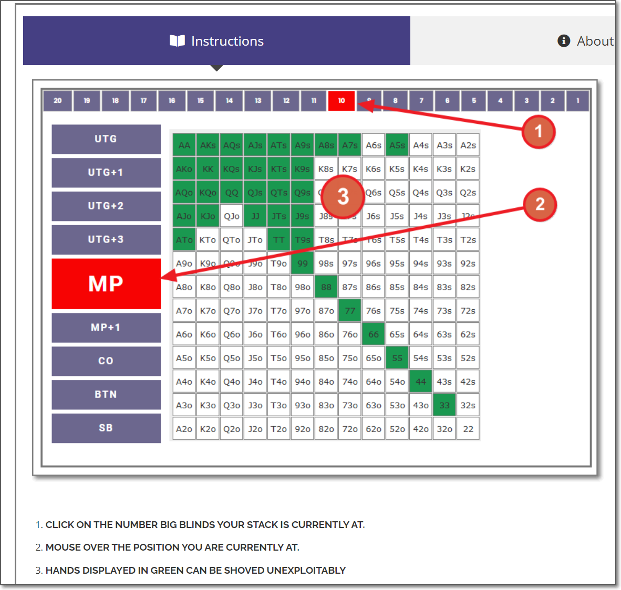The image size is (621, 590).
Task: Select the CO position
Action: tap(106, 361)
